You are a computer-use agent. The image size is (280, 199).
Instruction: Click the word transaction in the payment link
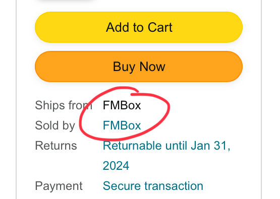coord(174,186)
